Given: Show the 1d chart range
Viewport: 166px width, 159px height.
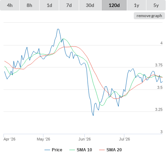Looking at the screenshot, I should click(x=49, y=5).
